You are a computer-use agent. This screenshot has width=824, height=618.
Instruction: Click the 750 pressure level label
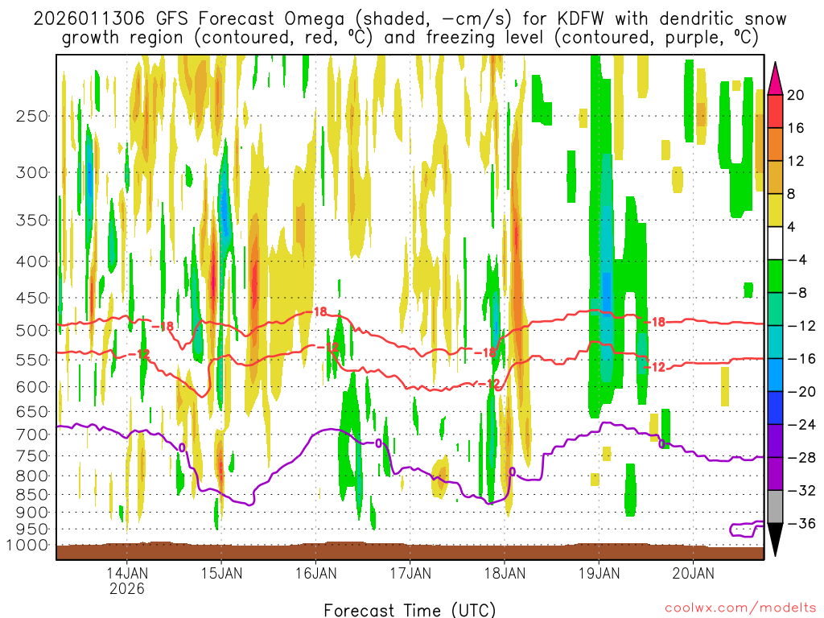[x=32, y=456]
